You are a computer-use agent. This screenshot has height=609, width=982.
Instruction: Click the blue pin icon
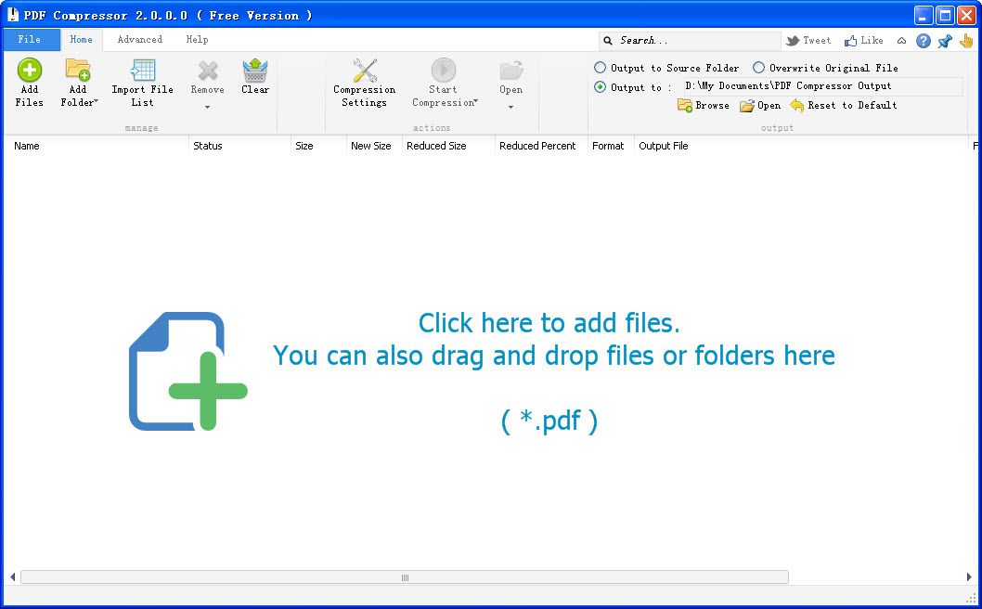point(945,42)
